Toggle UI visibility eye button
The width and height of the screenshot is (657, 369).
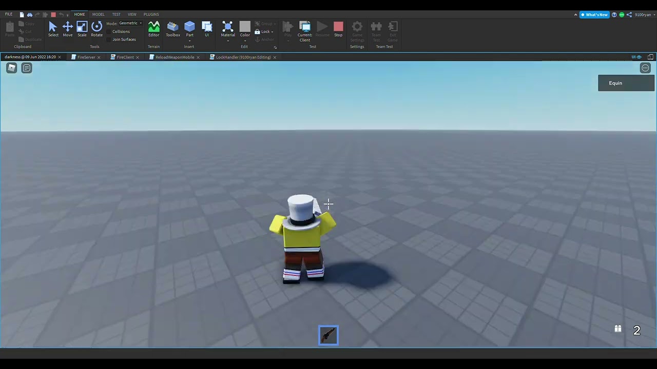[x=636, y=57]
